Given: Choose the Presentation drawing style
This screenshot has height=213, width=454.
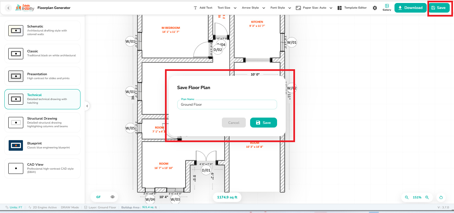Looking at the screenshot, I should [x=42, y=76].
